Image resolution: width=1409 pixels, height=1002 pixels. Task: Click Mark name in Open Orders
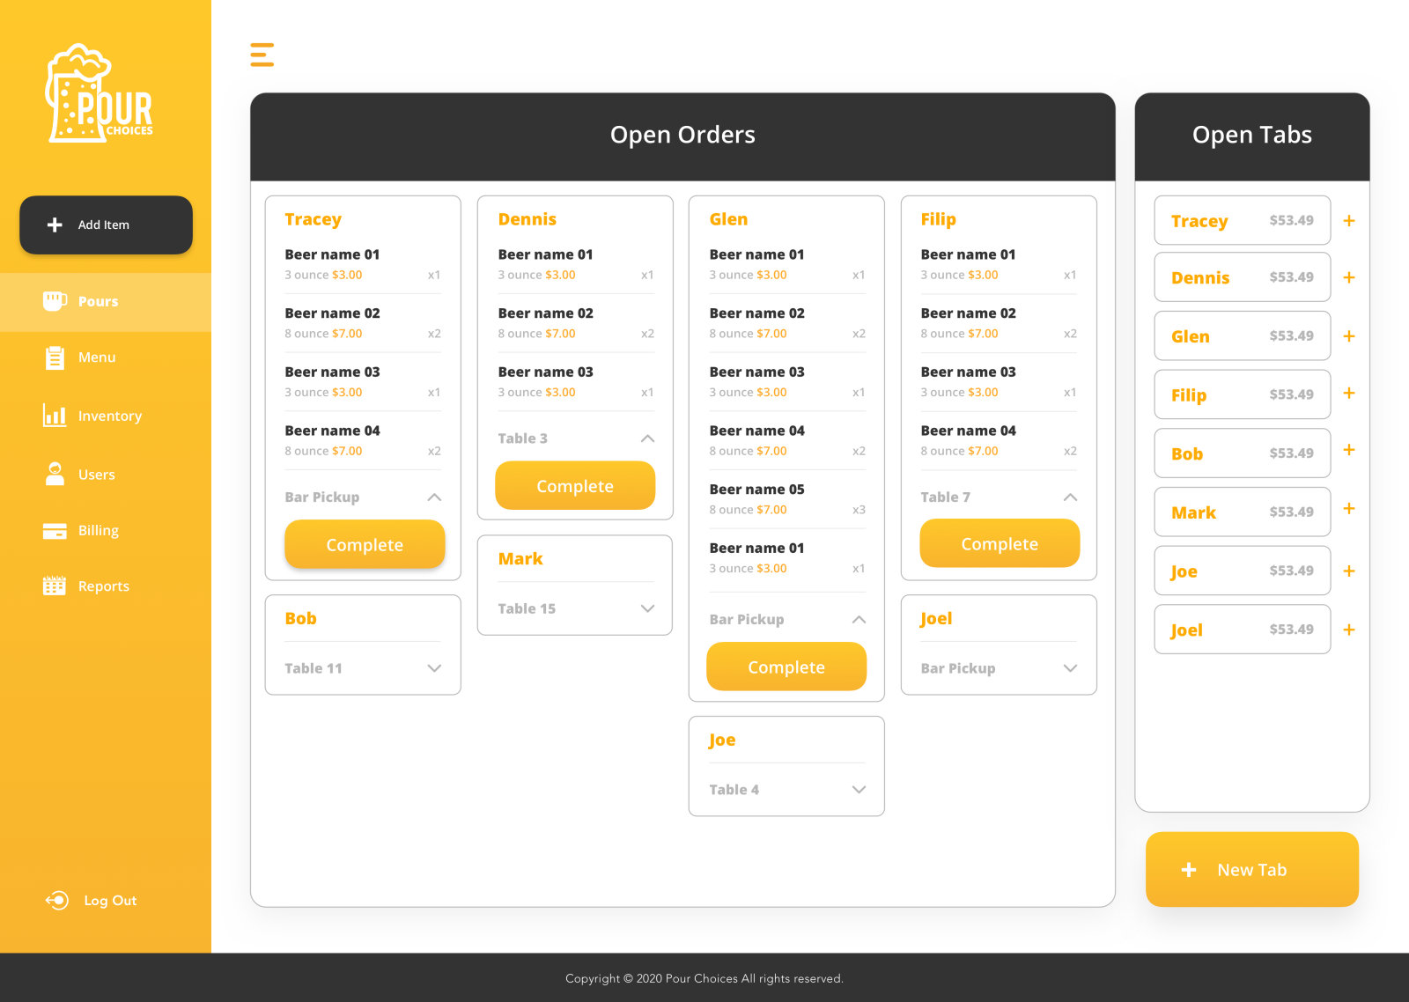520,559
